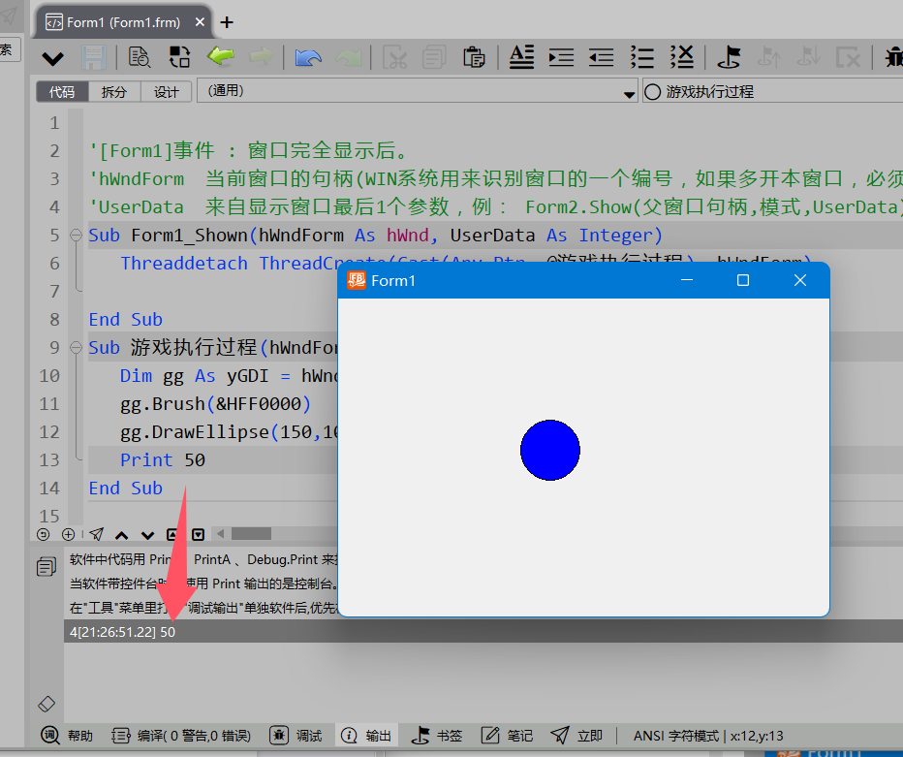This screenshot has height=757, width=903.
Task: Open the (通用) object dropdown
Action: pyautogui.click(x=418, y=92)
